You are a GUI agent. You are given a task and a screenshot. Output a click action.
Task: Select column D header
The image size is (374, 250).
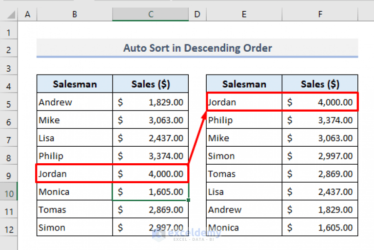[x=197, y=14]
